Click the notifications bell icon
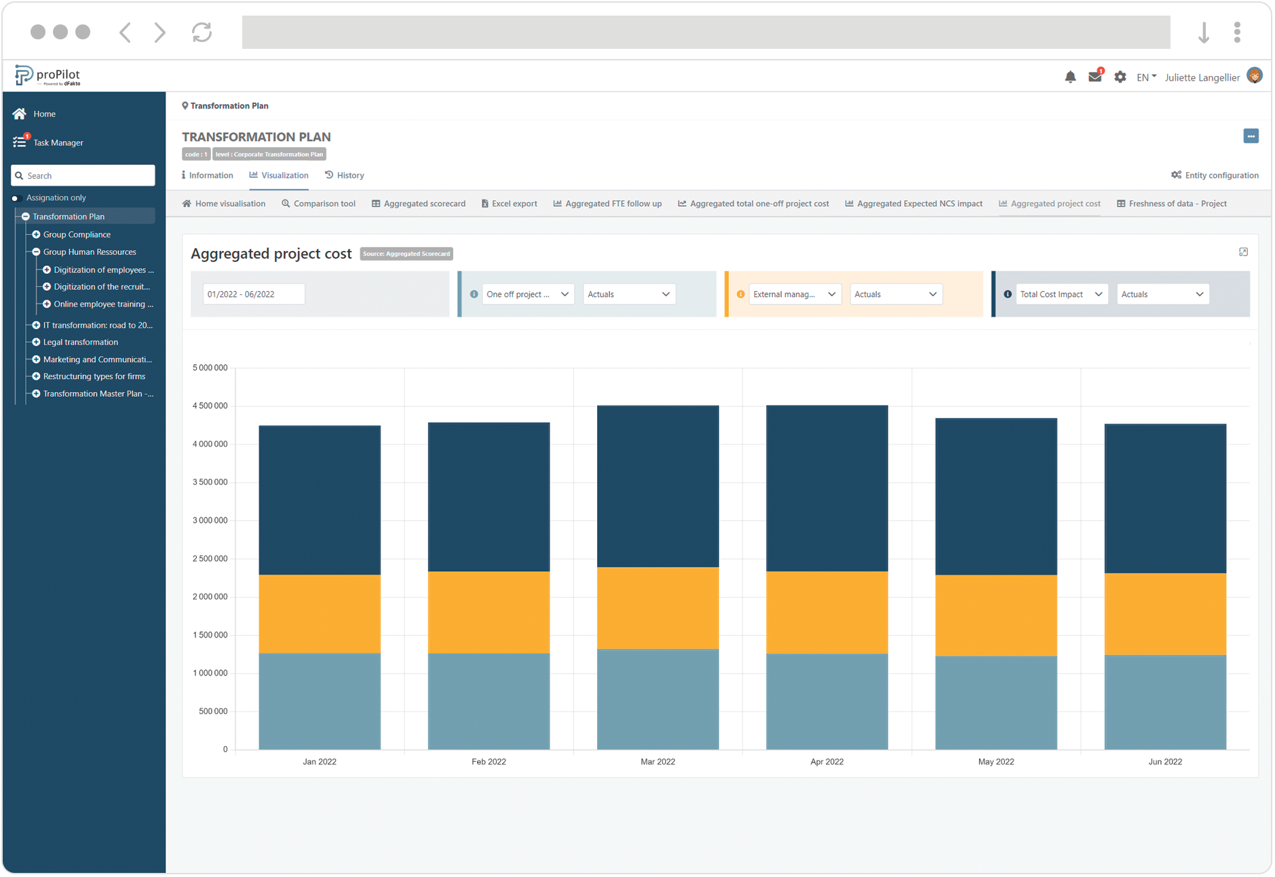1275x877 pixels. 1070,77
